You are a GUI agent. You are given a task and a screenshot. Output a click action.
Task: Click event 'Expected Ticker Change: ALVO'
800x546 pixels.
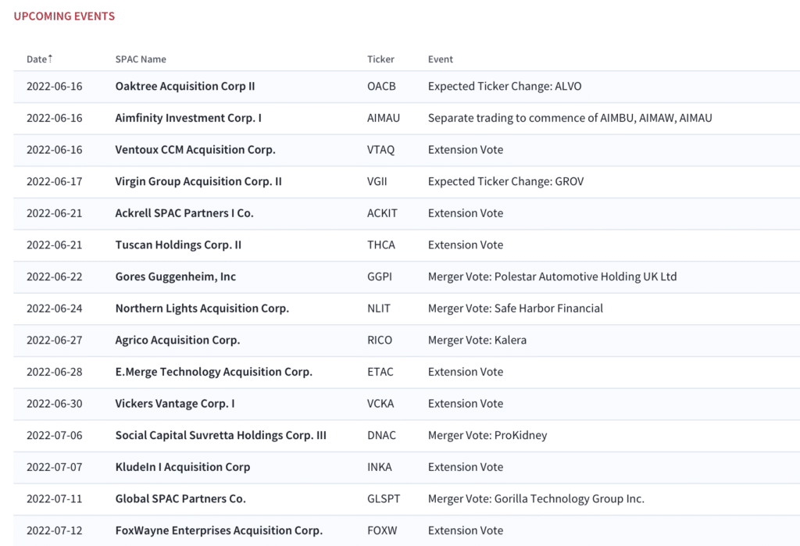coord(505,86)
